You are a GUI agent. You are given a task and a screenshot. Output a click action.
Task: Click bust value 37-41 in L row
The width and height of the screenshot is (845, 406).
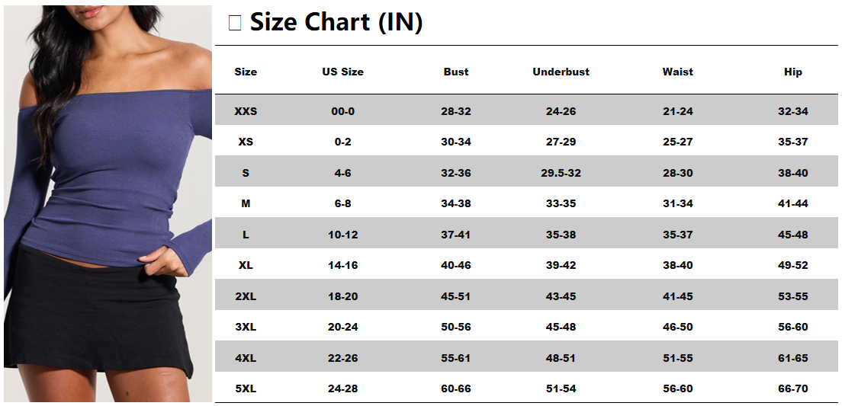coord(456,235)
